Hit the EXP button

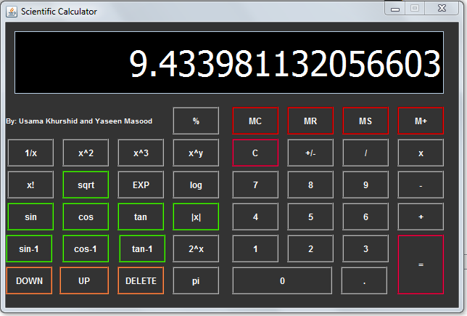coord(141,185)
